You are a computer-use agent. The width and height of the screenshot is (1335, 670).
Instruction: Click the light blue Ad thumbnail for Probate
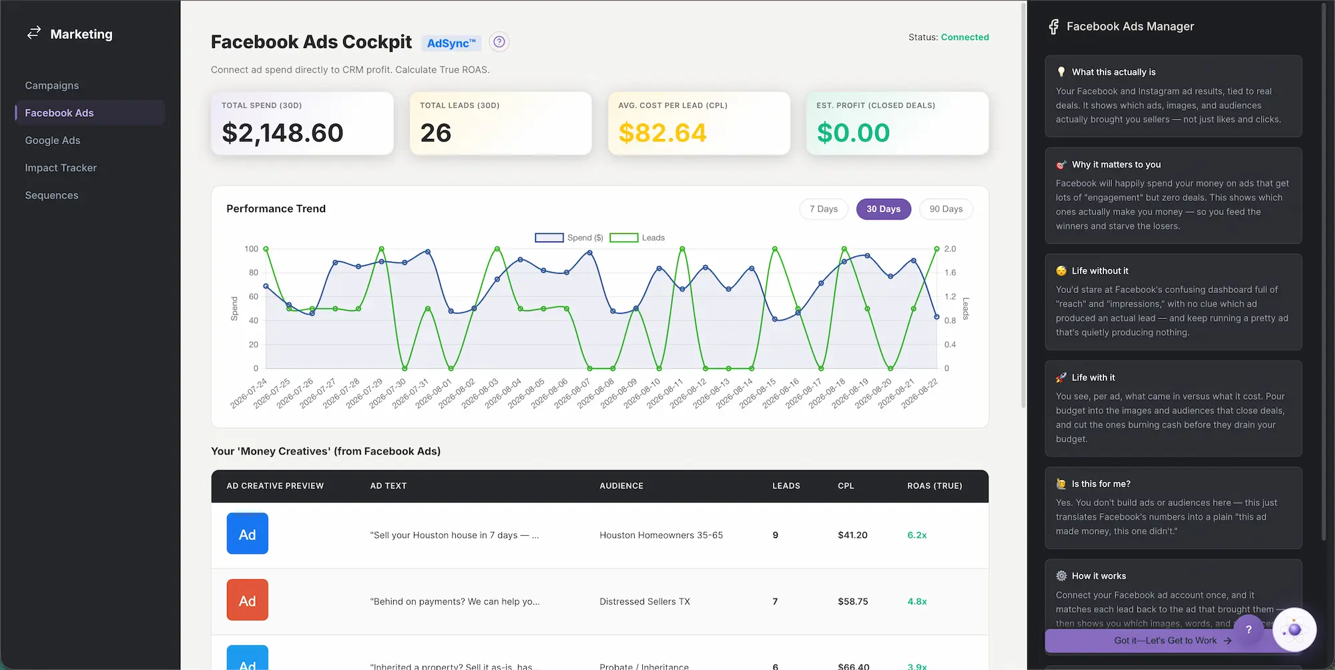click(x=248, y=658)
